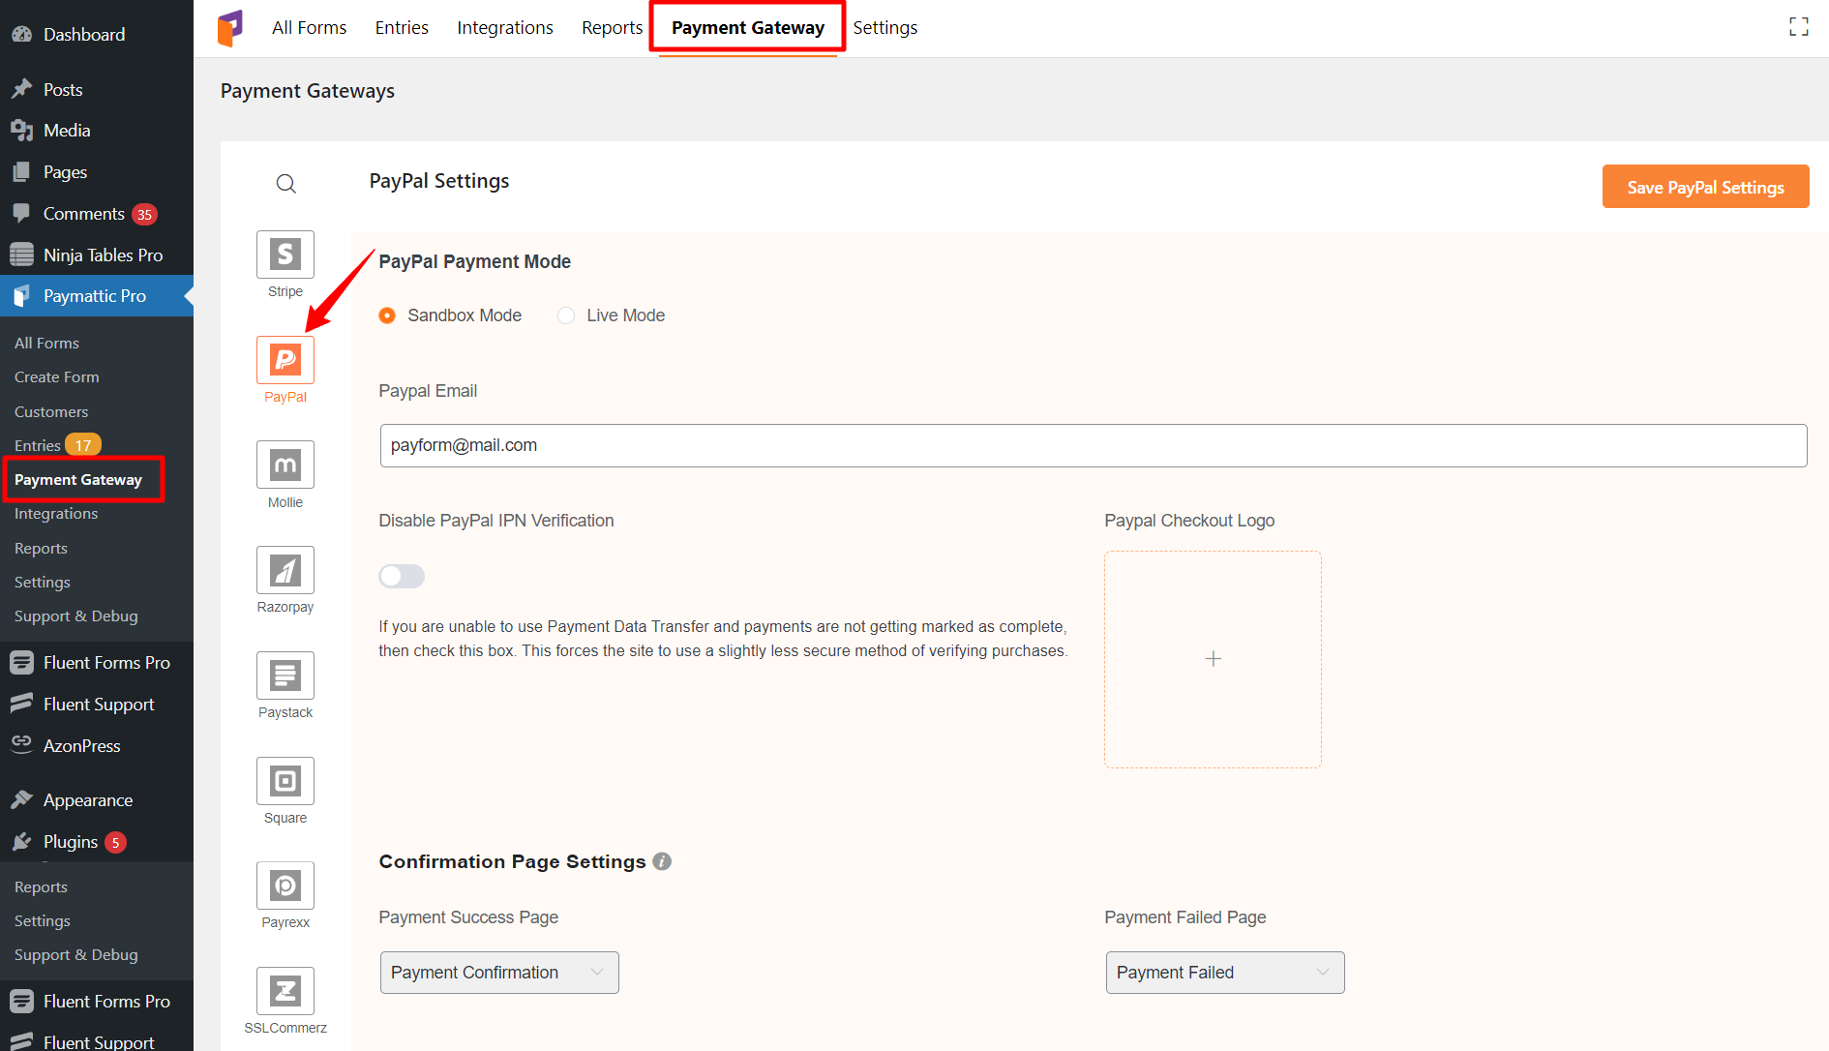Select the PayPal gateway icon
This screenshot has height=1051, width=1829.
285,360
